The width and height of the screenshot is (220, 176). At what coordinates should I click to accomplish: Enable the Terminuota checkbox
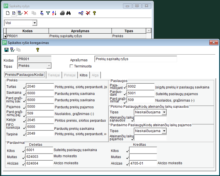71,66
